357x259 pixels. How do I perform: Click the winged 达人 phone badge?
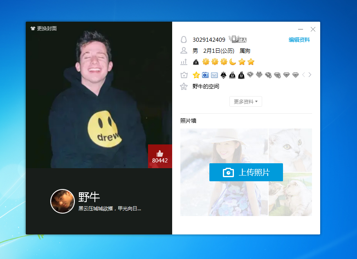238,39
